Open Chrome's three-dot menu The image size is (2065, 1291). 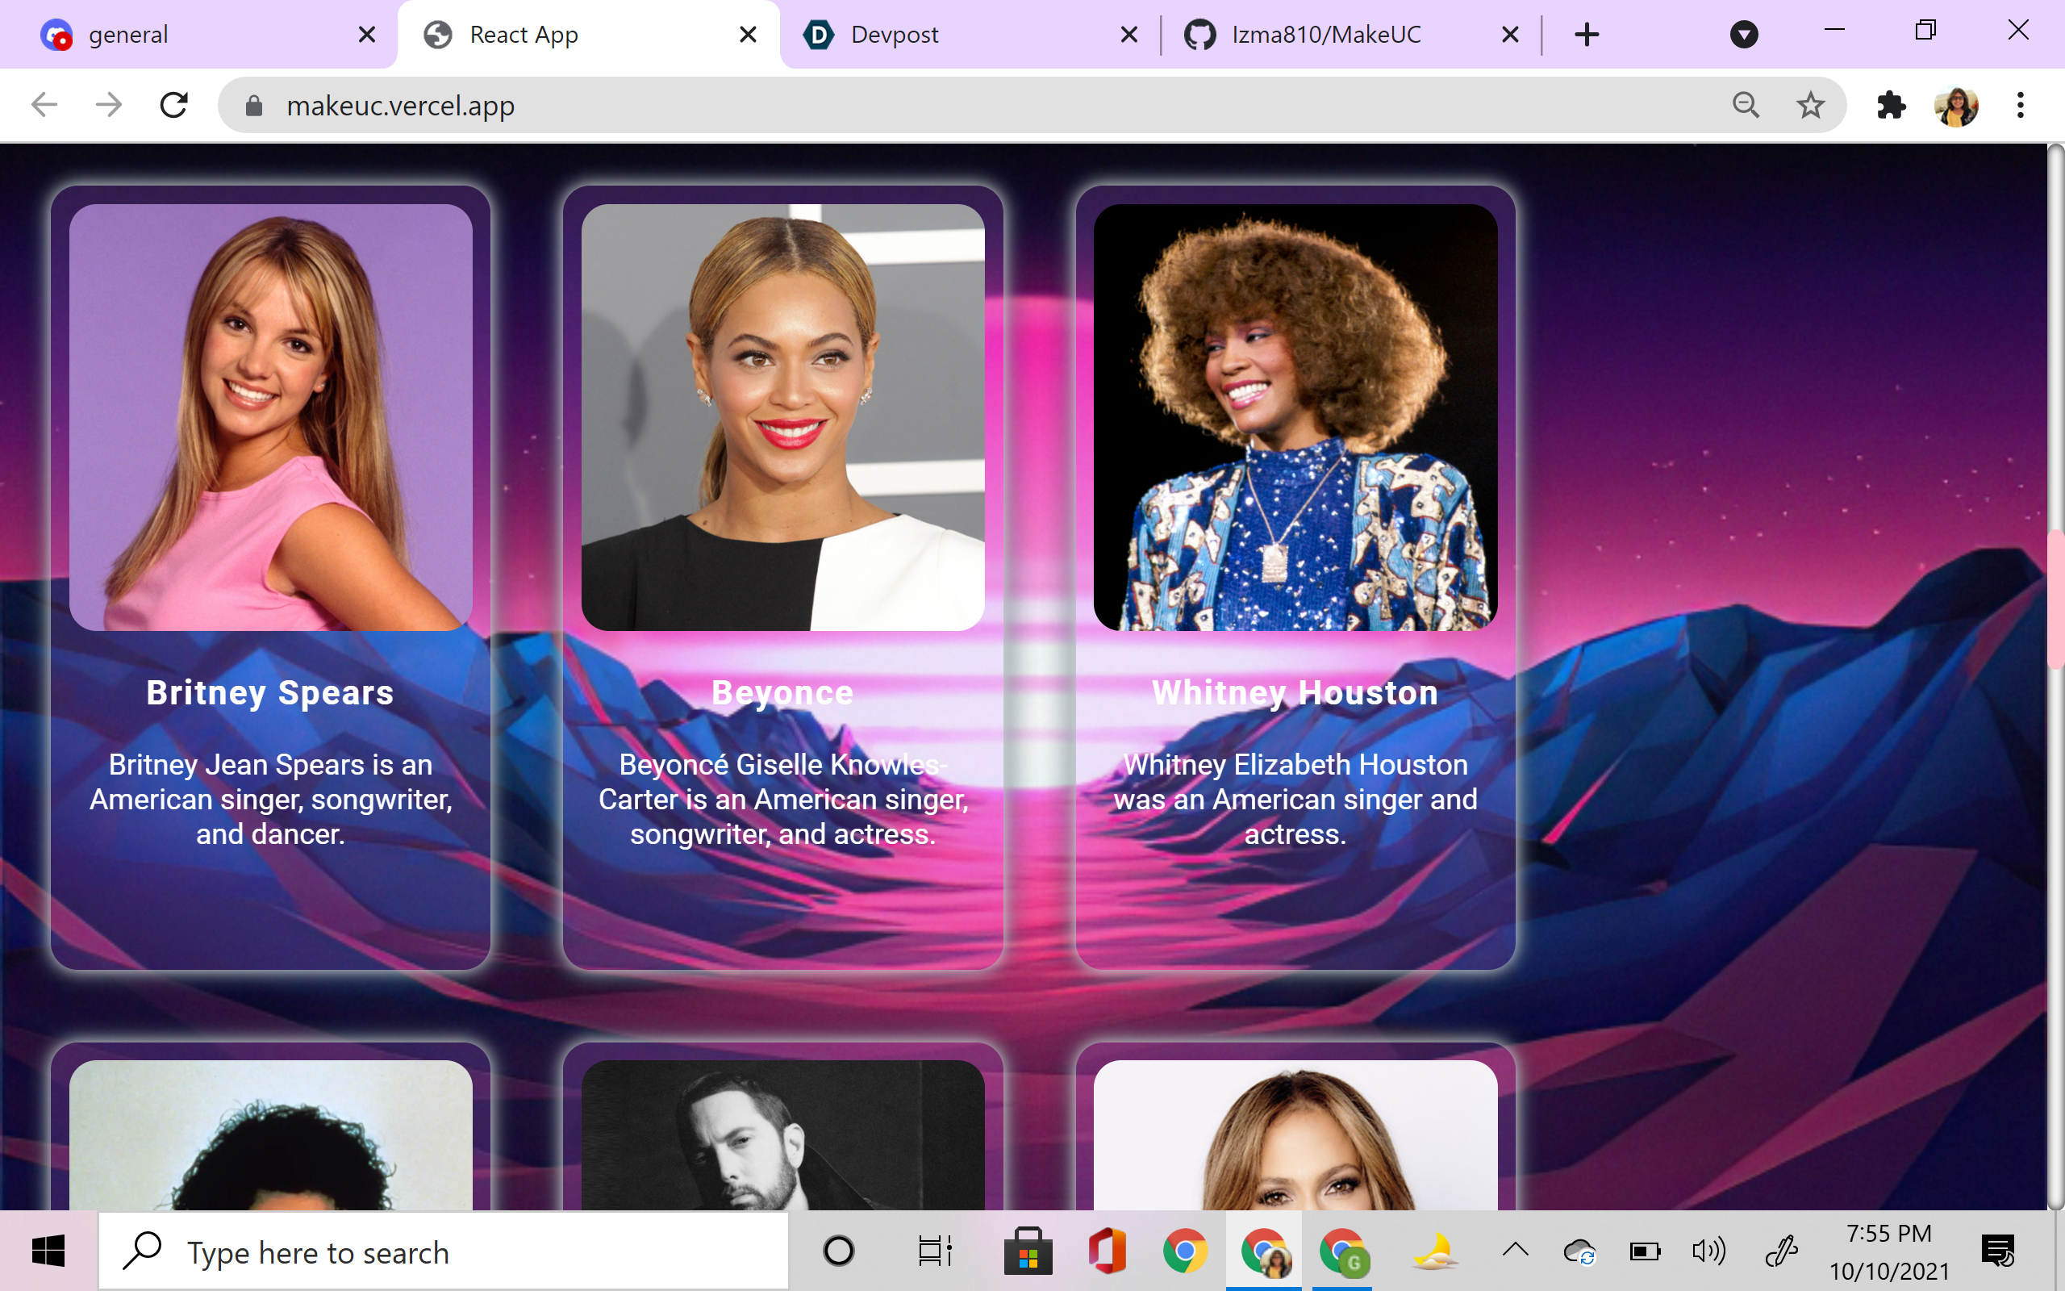coord(2020,105)
